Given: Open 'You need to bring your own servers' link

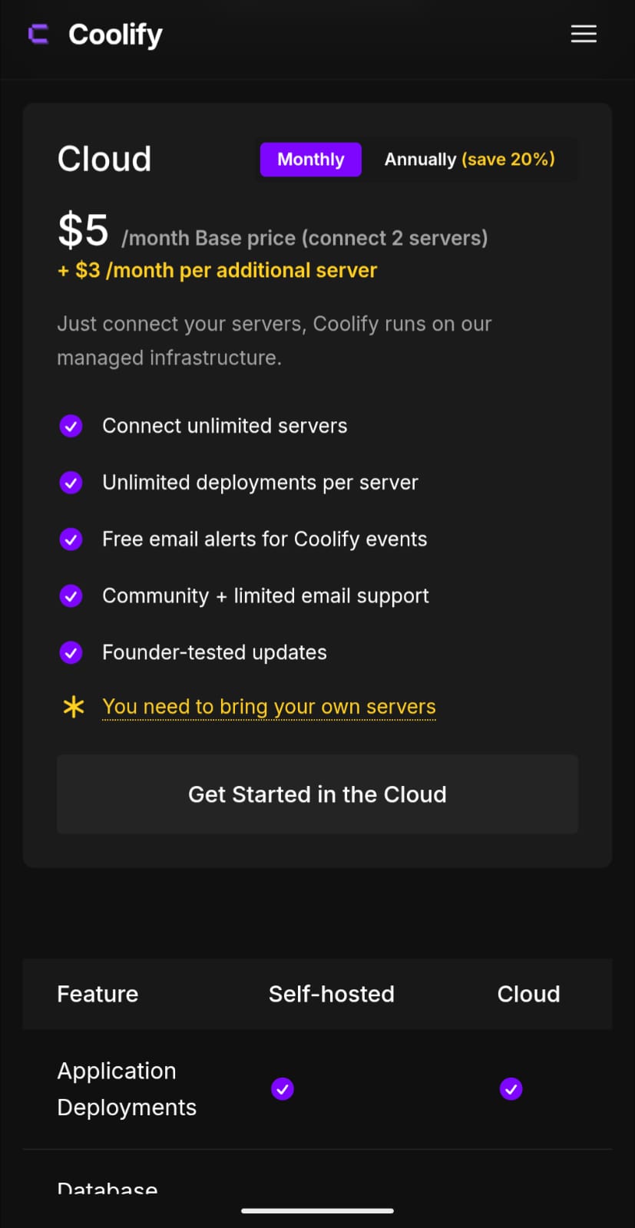Looking at the screenshot, I should pyautogui.click(x=269, y=707).
